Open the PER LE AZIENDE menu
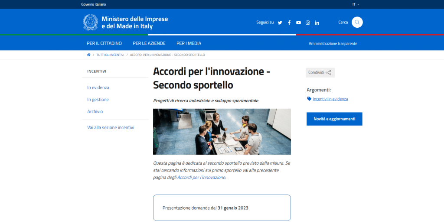The width and height of the screenshot is (444, 224). click(149, 43)
